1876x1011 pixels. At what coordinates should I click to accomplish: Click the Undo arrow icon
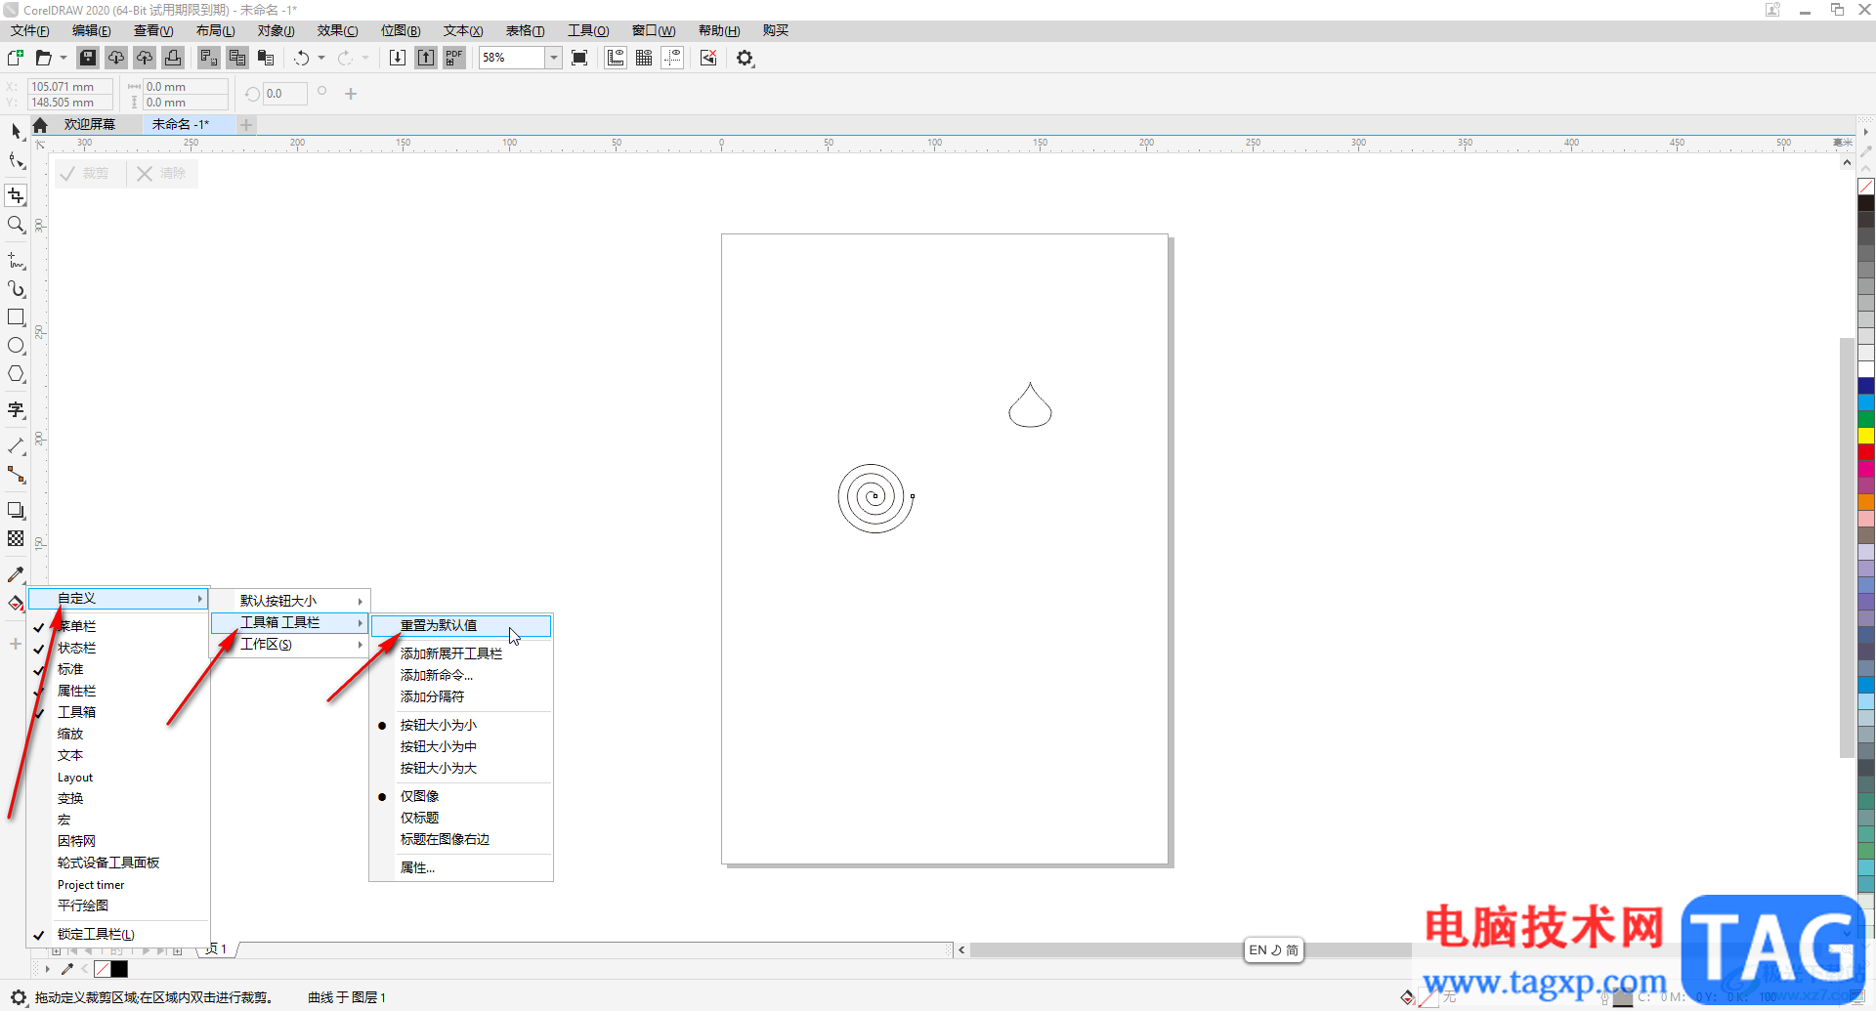pos(302,58)
